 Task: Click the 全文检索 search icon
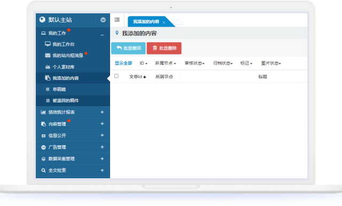tap(43, 170)
